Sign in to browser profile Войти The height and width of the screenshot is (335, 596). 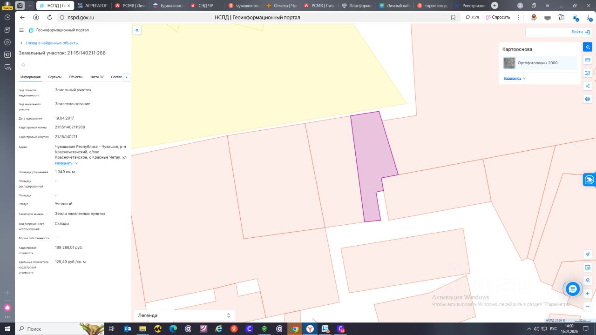tap(7, 6)
